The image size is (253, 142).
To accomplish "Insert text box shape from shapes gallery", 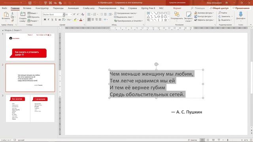I will click(148, 13).
